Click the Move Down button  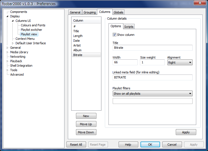coord(86,132)
